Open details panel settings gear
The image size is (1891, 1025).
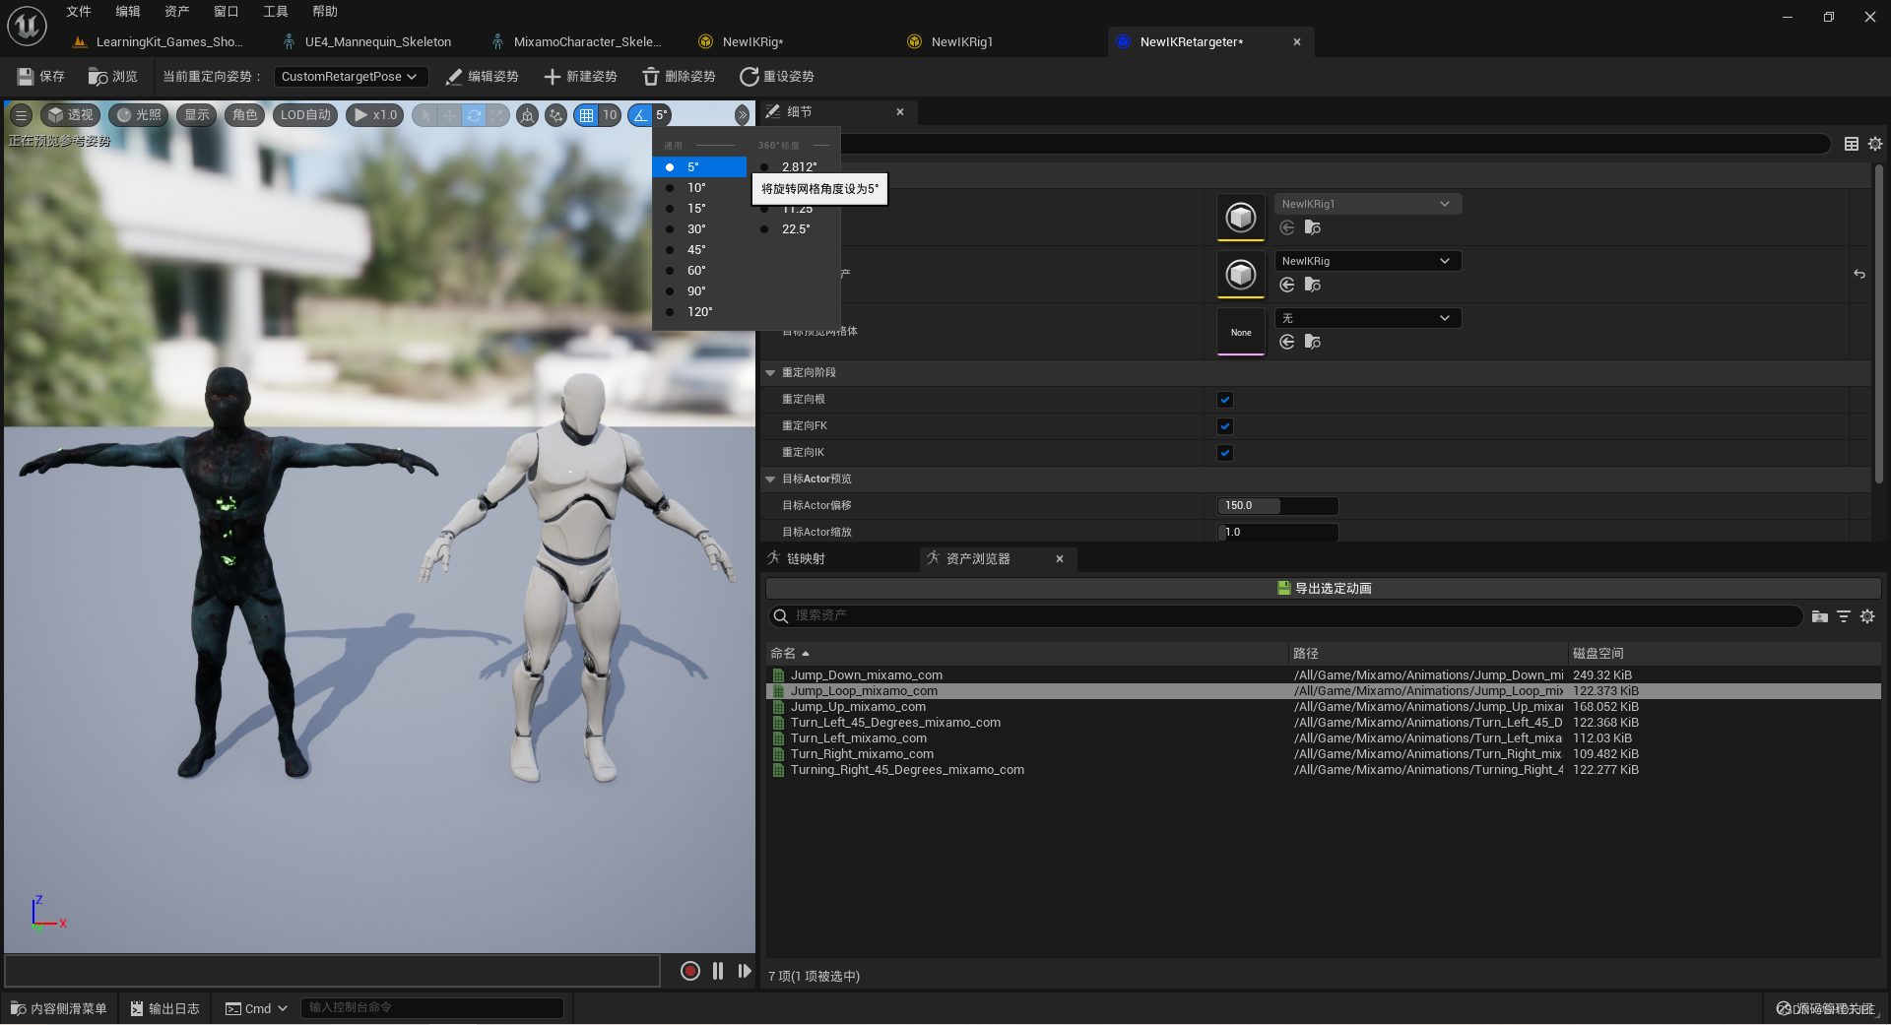click(1875, 144)
